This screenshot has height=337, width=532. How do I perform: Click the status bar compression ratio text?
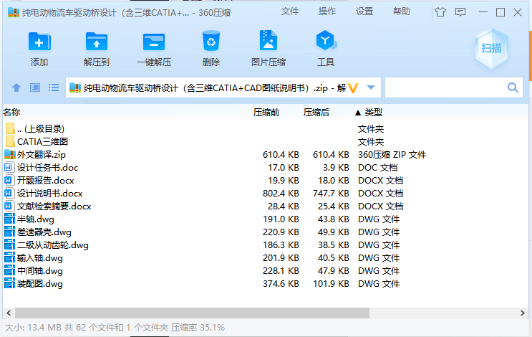tap(198, 328)
